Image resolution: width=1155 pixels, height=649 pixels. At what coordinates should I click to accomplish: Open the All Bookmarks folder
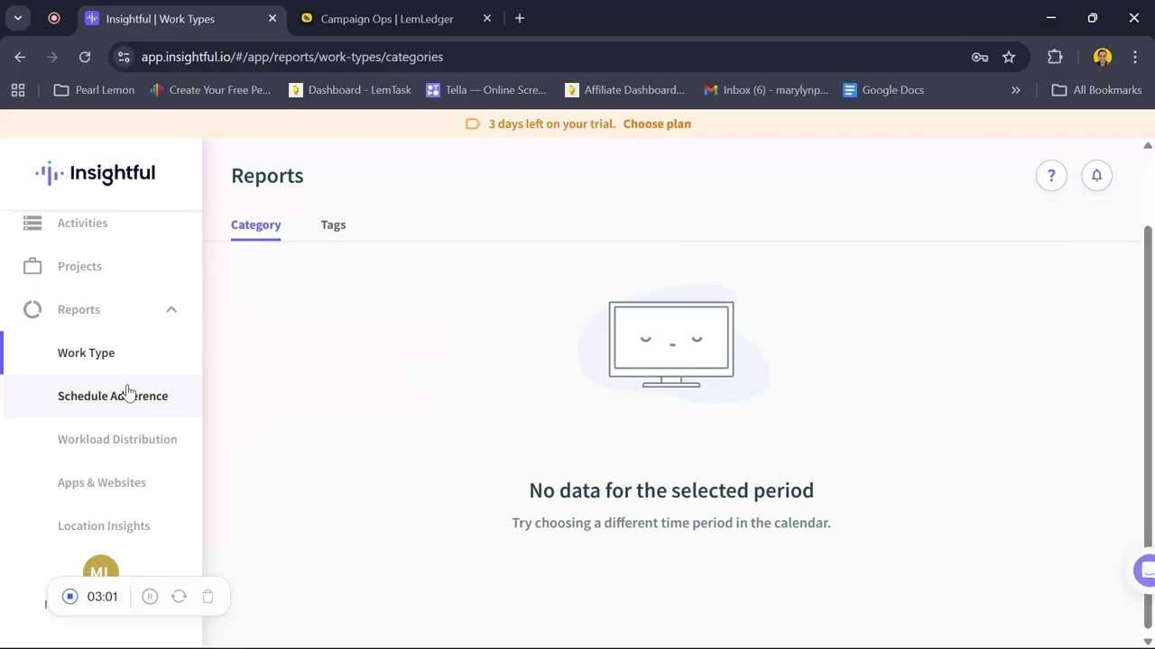(1097, 90)
